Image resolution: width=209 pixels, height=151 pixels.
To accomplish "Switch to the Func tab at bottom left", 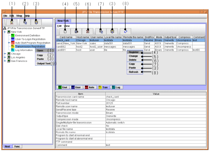I will point(17,146).
